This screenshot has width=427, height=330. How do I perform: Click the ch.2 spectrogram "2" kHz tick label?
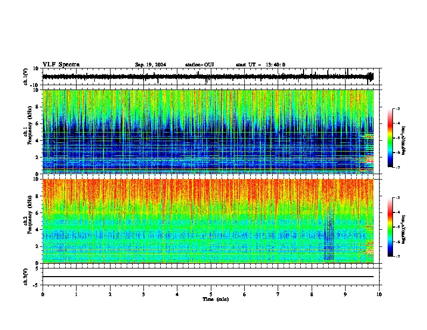click(x=37, y=246)
